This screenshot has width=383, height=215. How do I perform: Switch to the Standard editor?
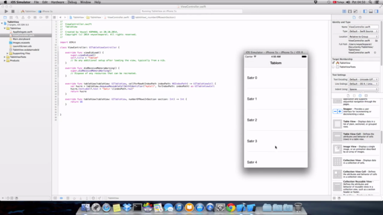click(x=344, y=11)
